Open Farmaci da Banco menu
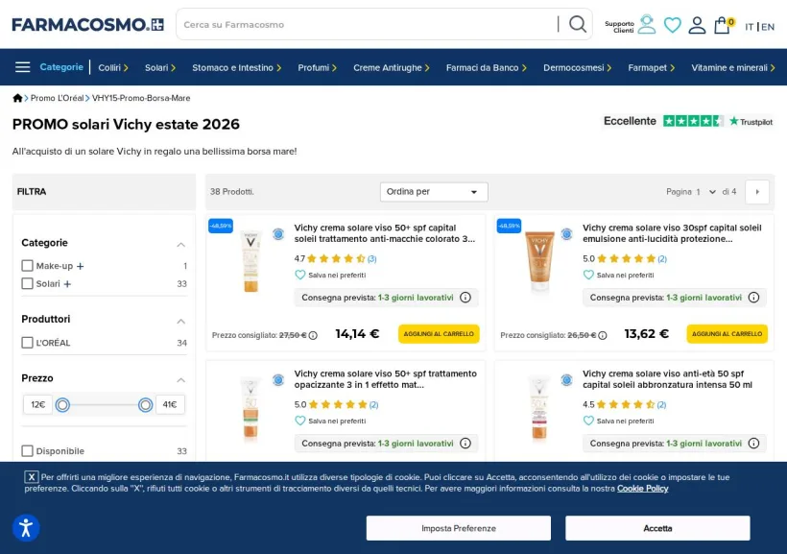The image size is (787, 554). [486, 68]
